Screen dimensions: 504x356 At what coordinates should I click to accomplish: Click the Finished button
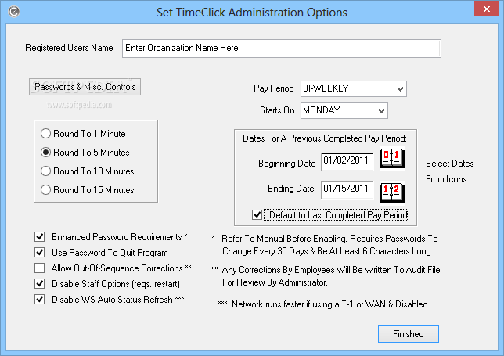pos(409,334)
